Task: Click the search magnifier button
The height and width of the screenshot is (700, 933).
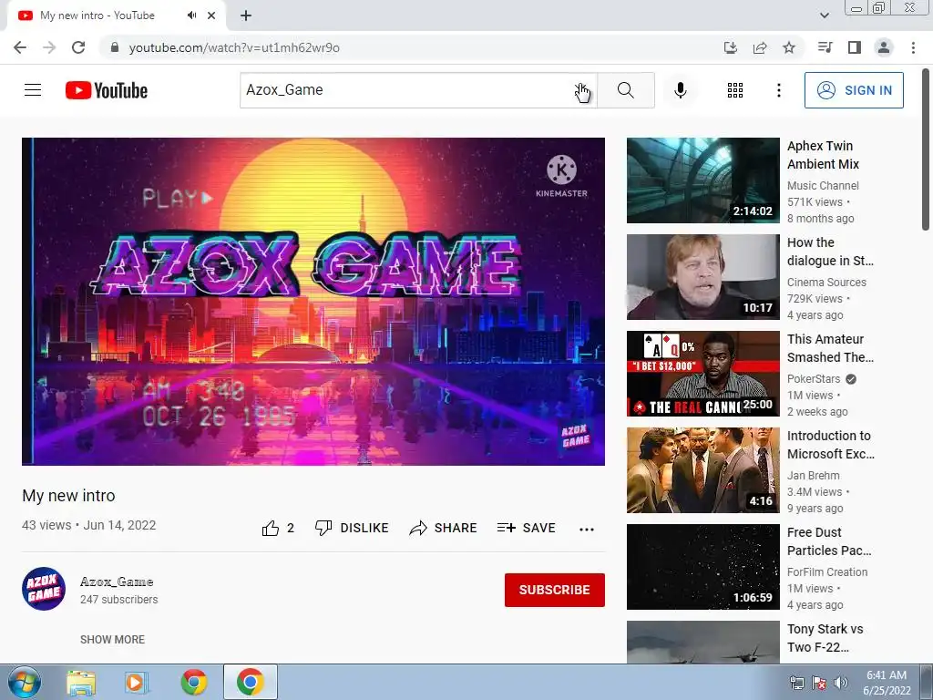Action: 625,90
